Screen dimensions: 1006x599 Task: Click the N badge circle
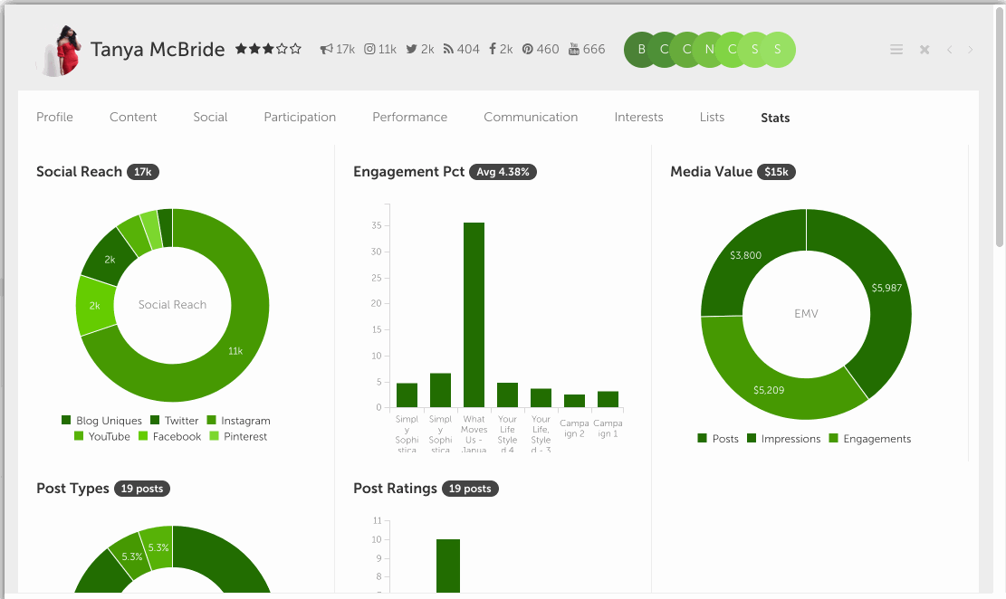point(709,50)
